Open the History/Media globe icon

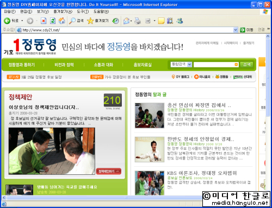[115, 21]
